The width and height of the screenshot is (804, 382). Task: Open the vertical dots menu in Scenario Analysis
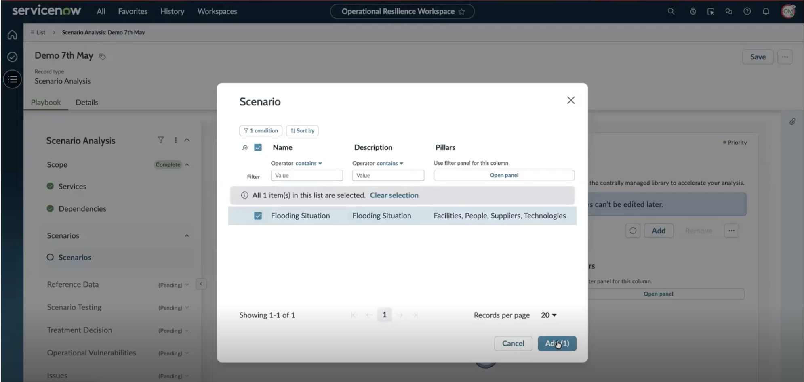click(175, 140)
